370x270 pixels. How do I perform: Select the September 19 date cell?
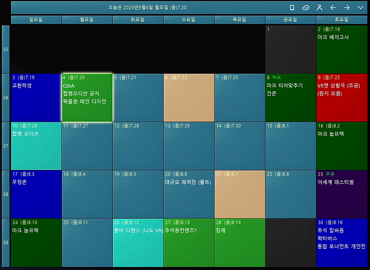click(x=138, y=194)
